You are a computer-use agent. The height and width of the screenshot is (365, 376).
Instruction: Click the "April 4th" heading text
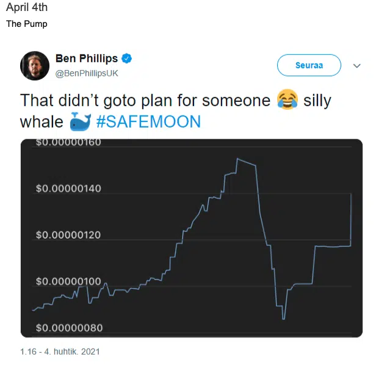pos(27,8)
